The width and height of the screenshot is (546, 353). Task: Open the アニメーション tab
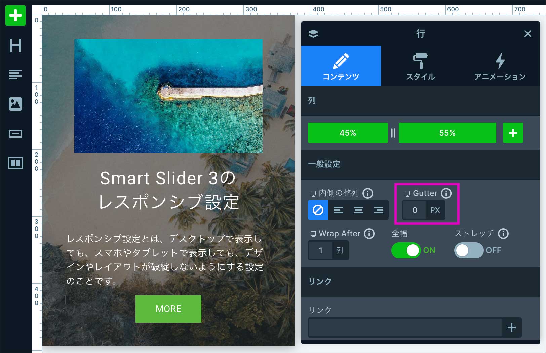pyautogui.click(x=500, y=66)
